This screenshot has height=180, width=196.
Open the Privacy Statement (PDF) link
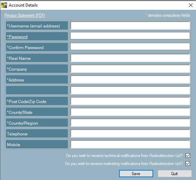(x=25, y=15)
